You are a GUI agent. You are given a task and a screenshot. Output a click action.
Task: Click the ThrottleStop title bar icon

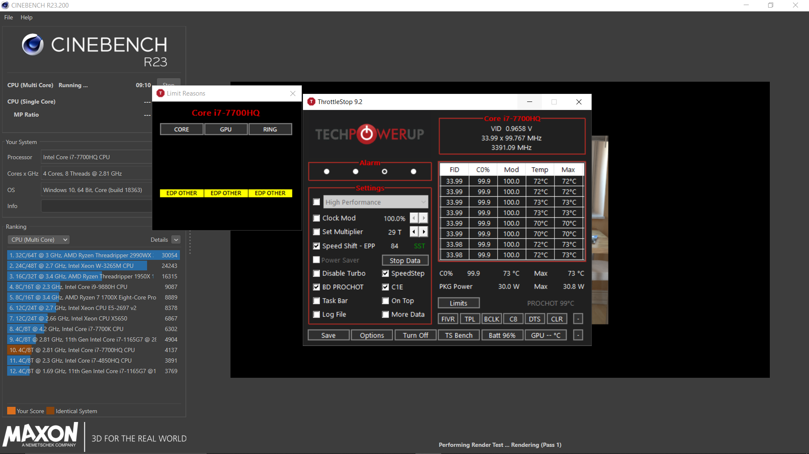[311, 101]
